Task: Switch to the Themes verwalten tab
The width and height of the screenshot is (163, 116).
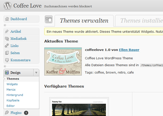Action: coord(84,21)
